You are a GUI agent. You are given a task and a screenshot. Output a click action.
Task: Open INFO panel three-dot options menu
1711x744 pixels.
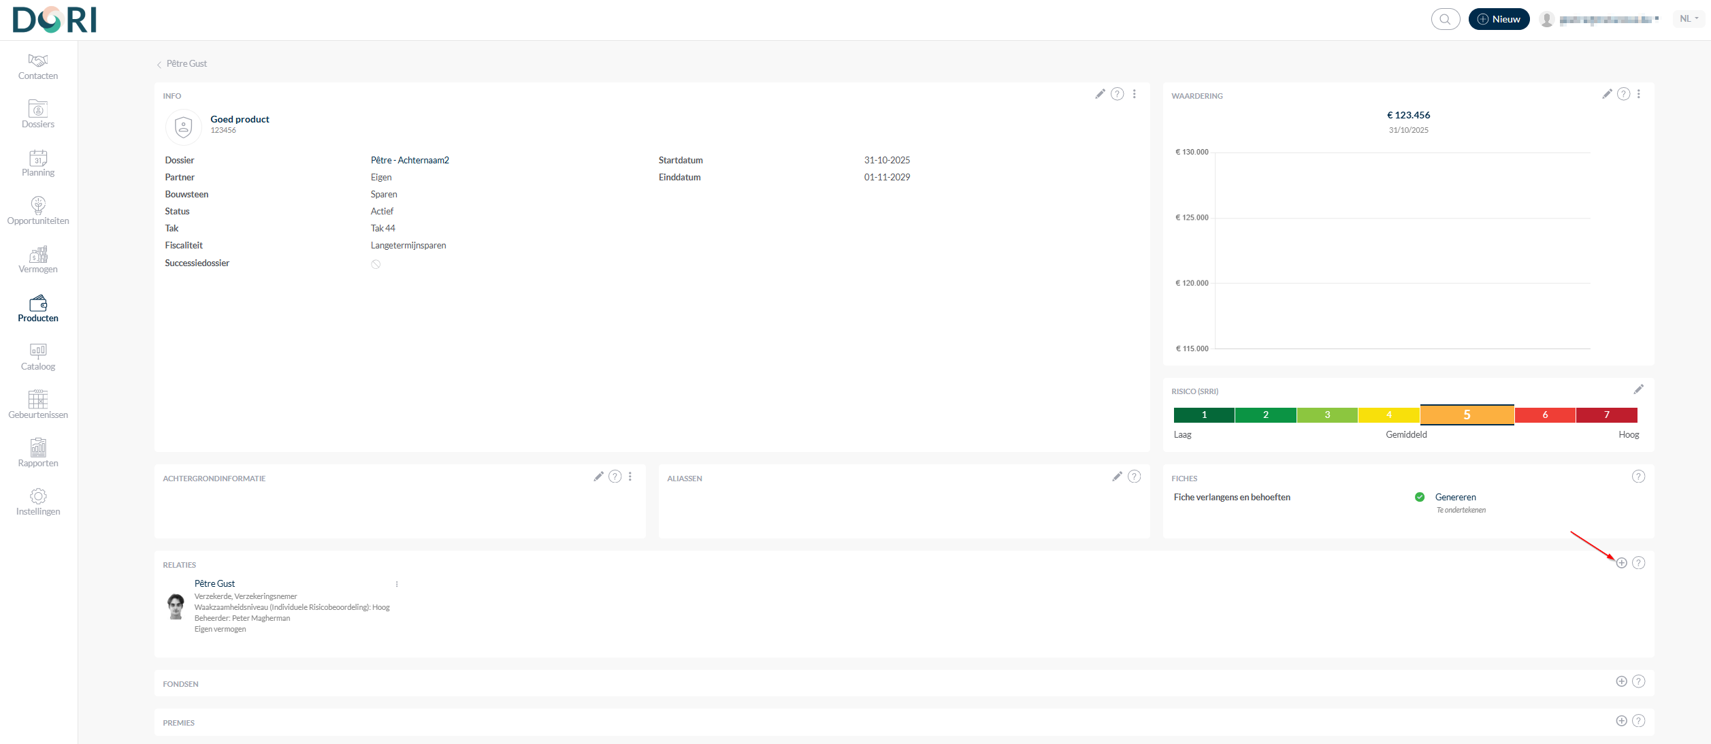point(1134,94)
